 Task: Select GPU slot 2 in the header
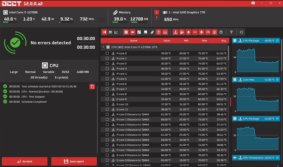click(156, 17)
